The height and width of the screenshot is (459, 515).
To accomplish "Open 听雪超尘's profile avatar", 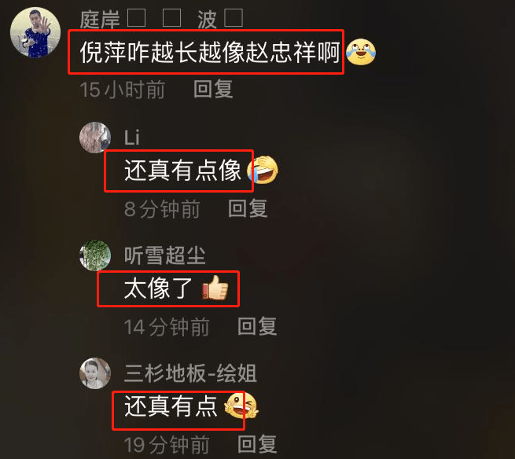I will (x=95, y=255).
